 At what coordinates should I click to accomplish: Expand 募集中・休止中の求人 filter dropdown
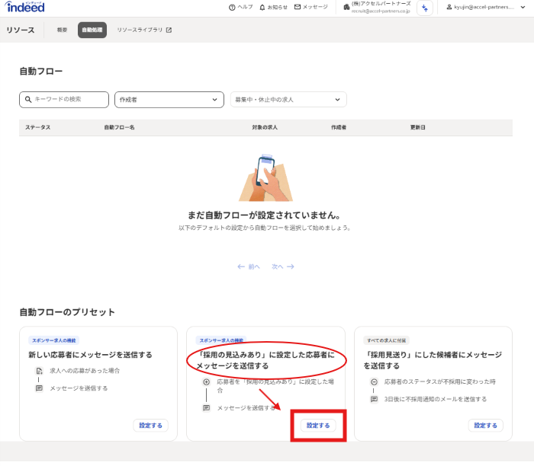pyautogui.click(x=288, y=99)
